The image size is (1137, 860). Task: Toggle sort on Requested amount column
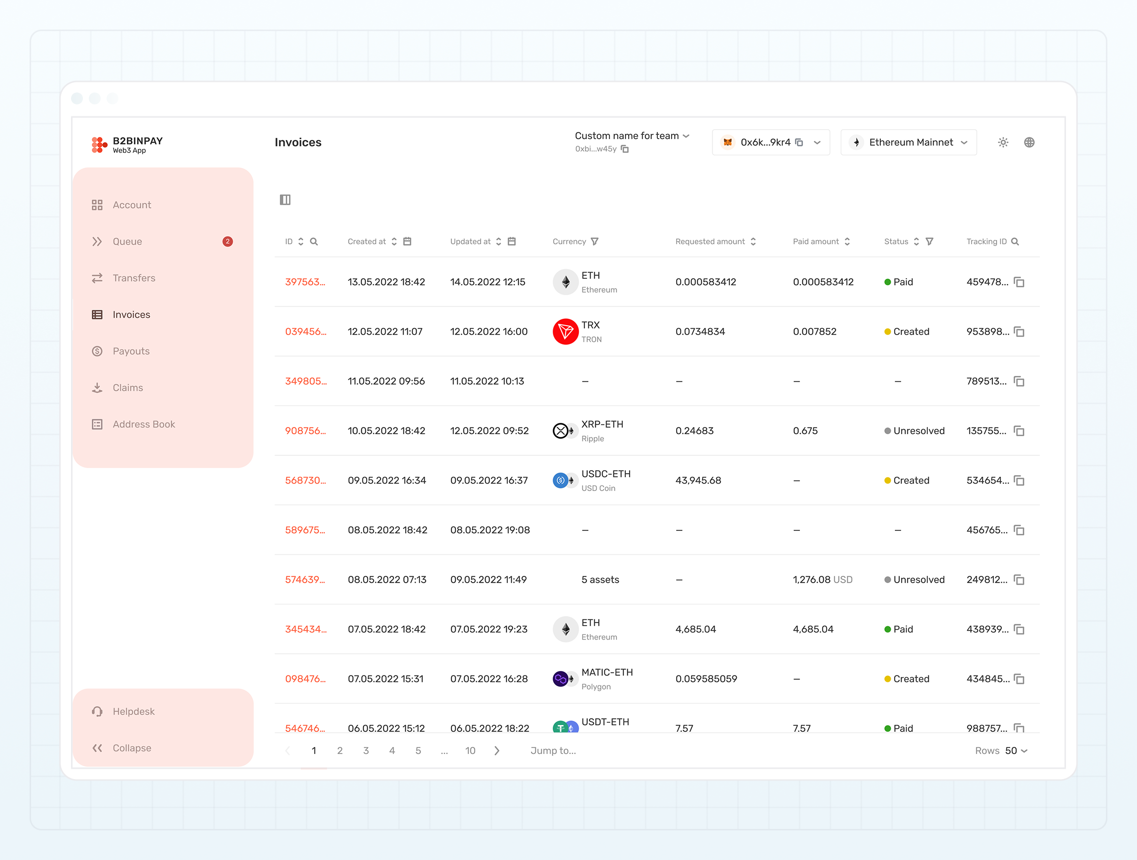click(x=753, y=242)
